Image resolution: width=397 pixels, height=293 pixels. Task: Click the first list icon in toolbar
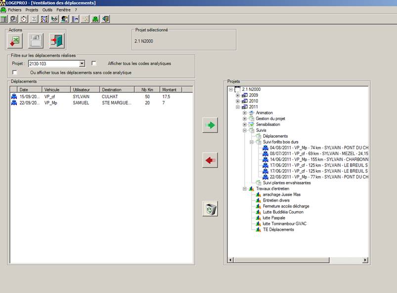[4, 19]
